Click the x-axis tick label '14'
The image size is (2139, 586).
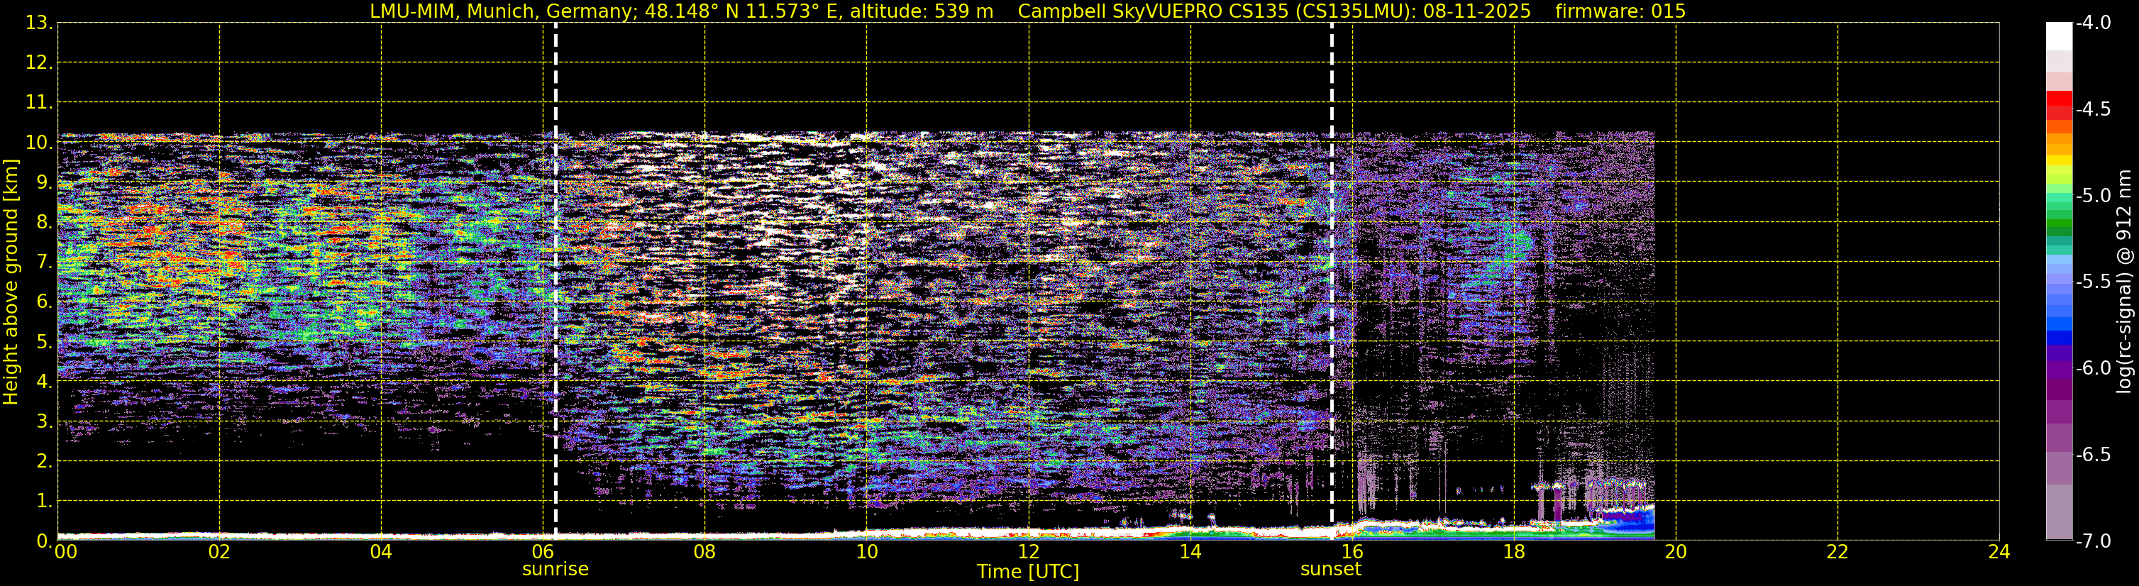(1190, 552)
